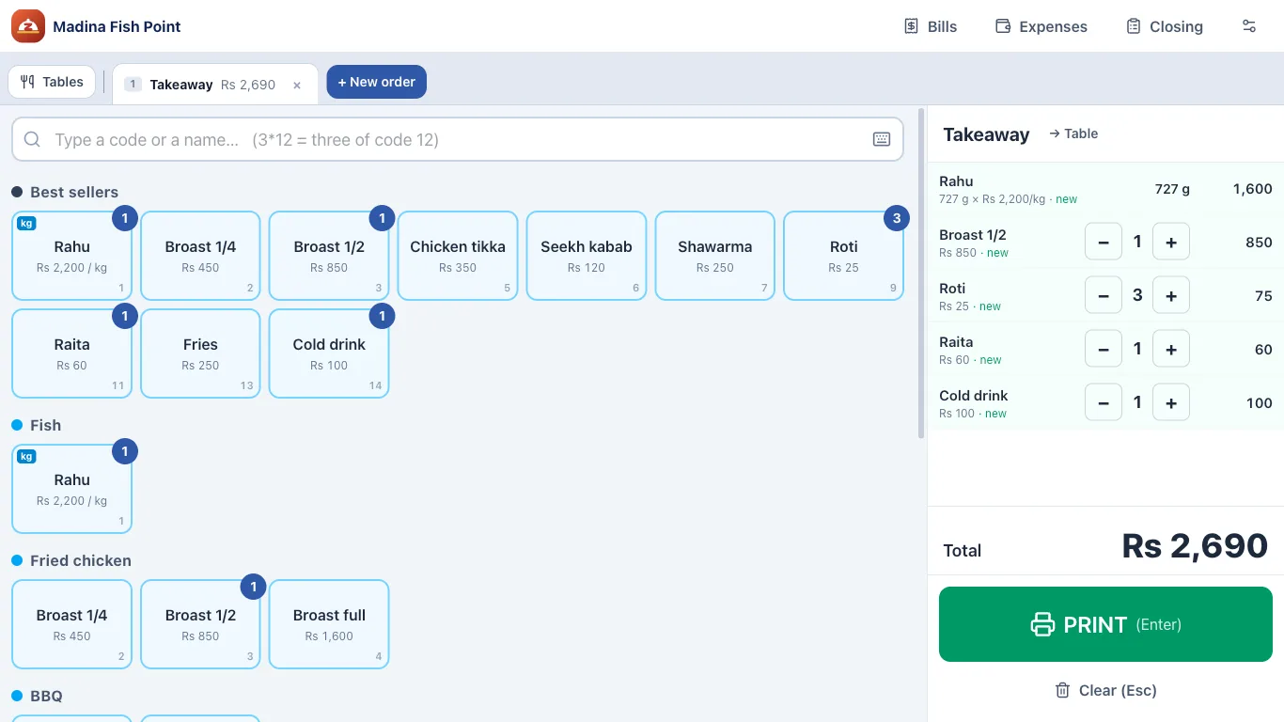Switch to the Tables view
The width and height of the screenshot is (1284, 722).
(x=52, y=82)
